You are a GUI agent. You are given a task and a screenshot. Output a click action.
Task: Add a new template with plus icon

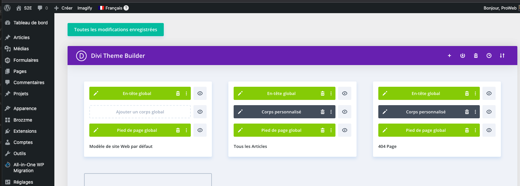click(449, 56)
